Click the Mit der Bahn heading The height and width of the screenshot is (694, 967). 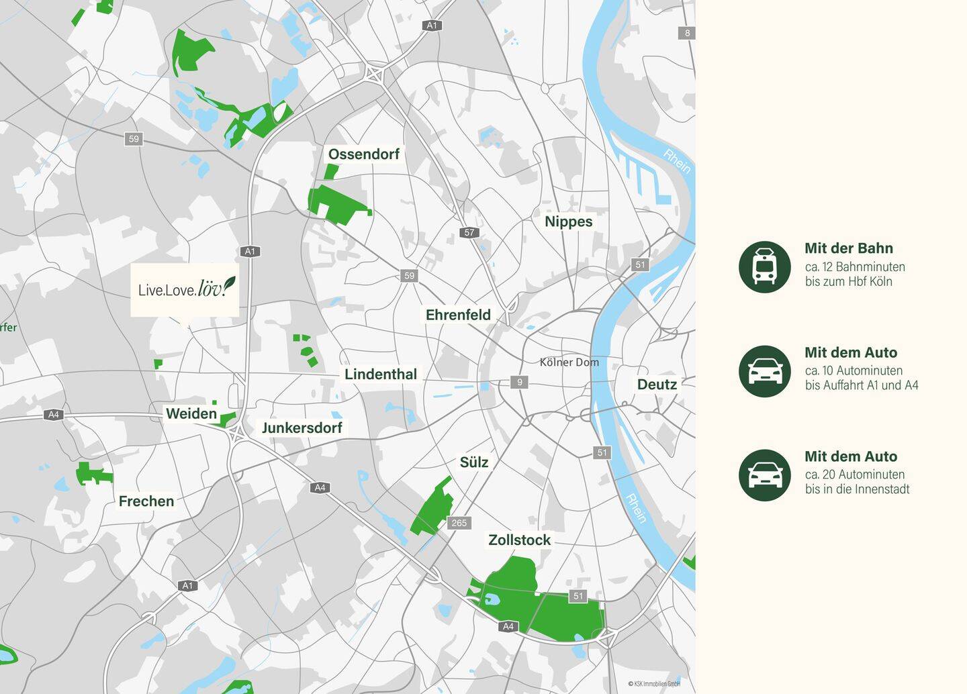pyautogui.click(x=849, y=248)
